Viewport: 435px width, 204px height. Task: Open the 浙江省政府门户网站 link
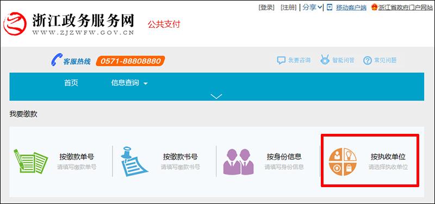point(406,8)
